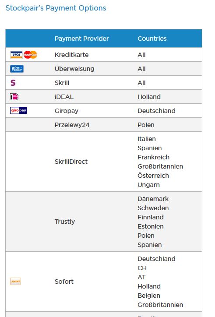The height and width of the screenshot is (317, 215).
Task: Click Holland in the iDEAL row
Action: pyautogui.click(x=149, y=97)
